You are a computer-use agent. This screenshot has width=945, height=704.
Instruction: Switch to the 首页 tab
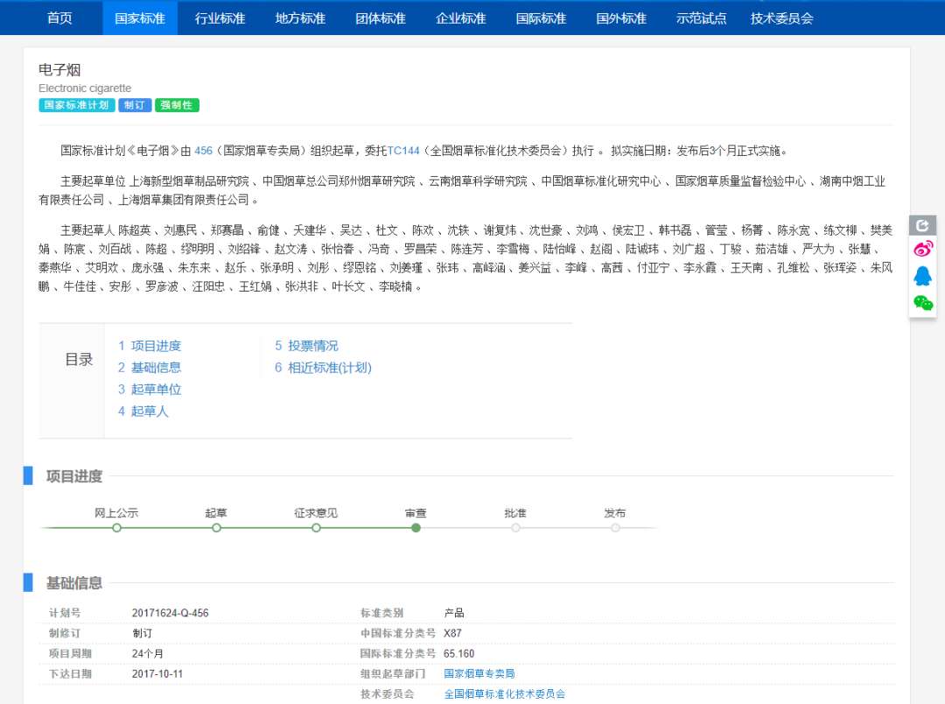click(59, 17)
